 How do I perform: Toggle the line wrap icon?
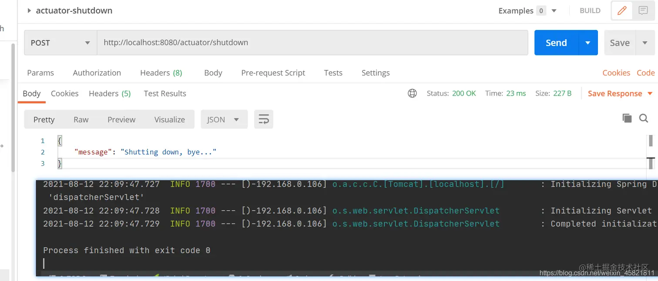tap(264, 119)
